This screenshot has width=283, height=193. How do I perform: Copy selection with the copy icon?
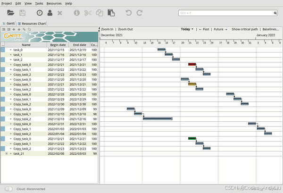click(x=100, y=13)
